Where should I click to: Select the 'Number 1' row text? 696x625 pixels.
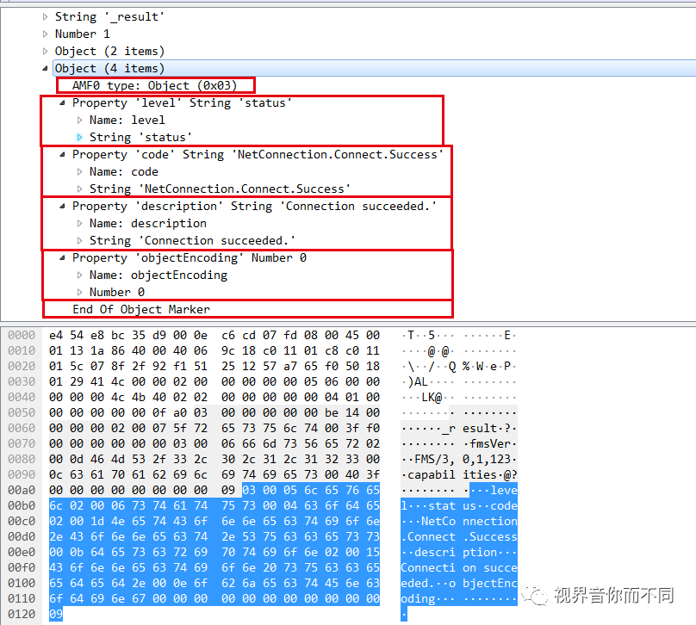(x=82, y=34)
